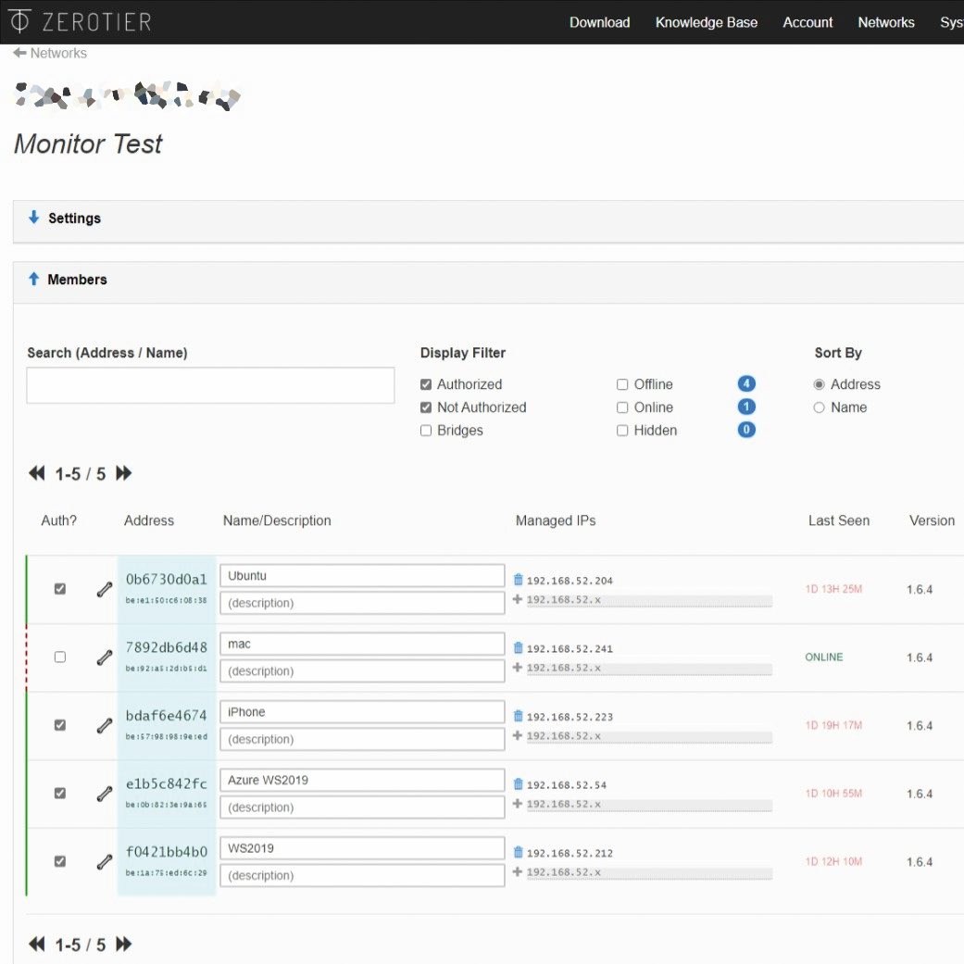Click the ONLINE status for mac
This screenshot has width=964, height=964.
pyautogui.click(x=824, y=657)
